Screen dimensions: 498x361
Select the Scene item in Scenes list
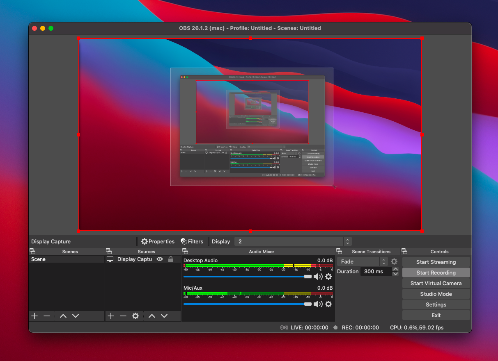(x=39, y=259)
